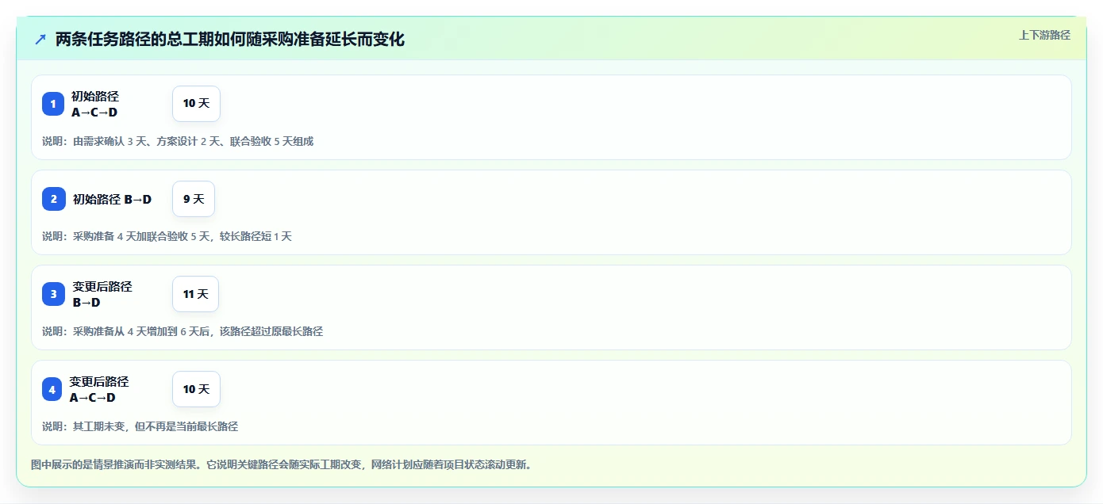Select the step 4 number badge
Viewport: 1103px width, 504px height.
pyautogui.click(x=52, y=389)
